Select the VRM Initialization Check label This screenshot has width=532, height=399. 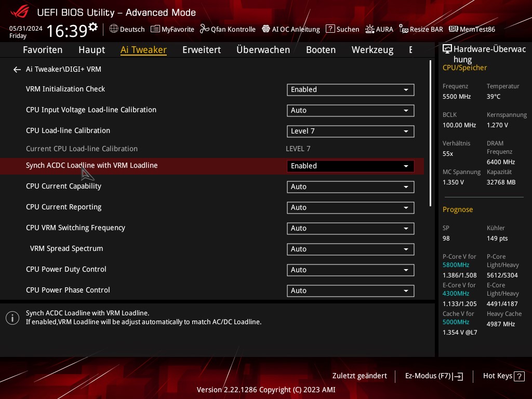click(65, 89)
